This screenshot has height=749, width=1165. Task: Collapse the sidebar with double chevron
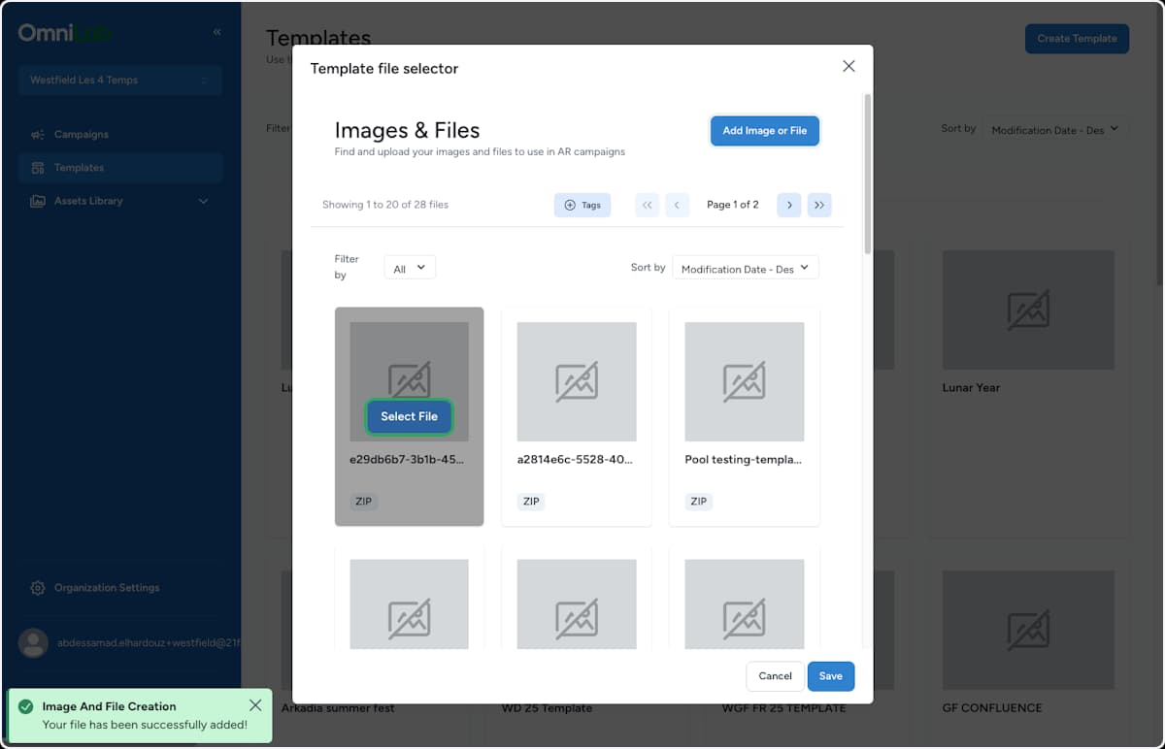216,32
